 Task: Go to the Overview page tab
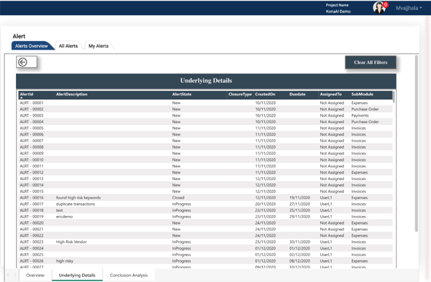point(35,275)
